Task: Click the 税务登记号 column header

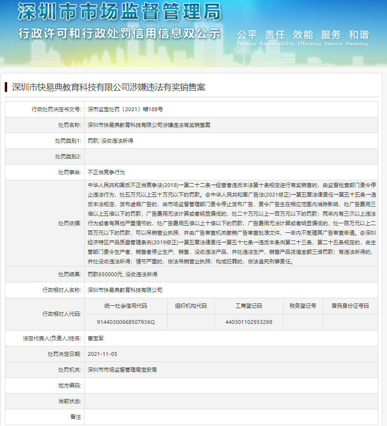Action: click(x=303, y=306)
